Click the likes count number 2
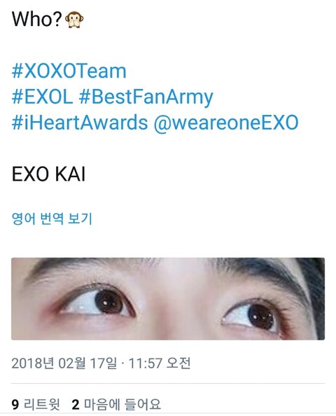Viewport: 336px width, 416px height. coord(76,405)
